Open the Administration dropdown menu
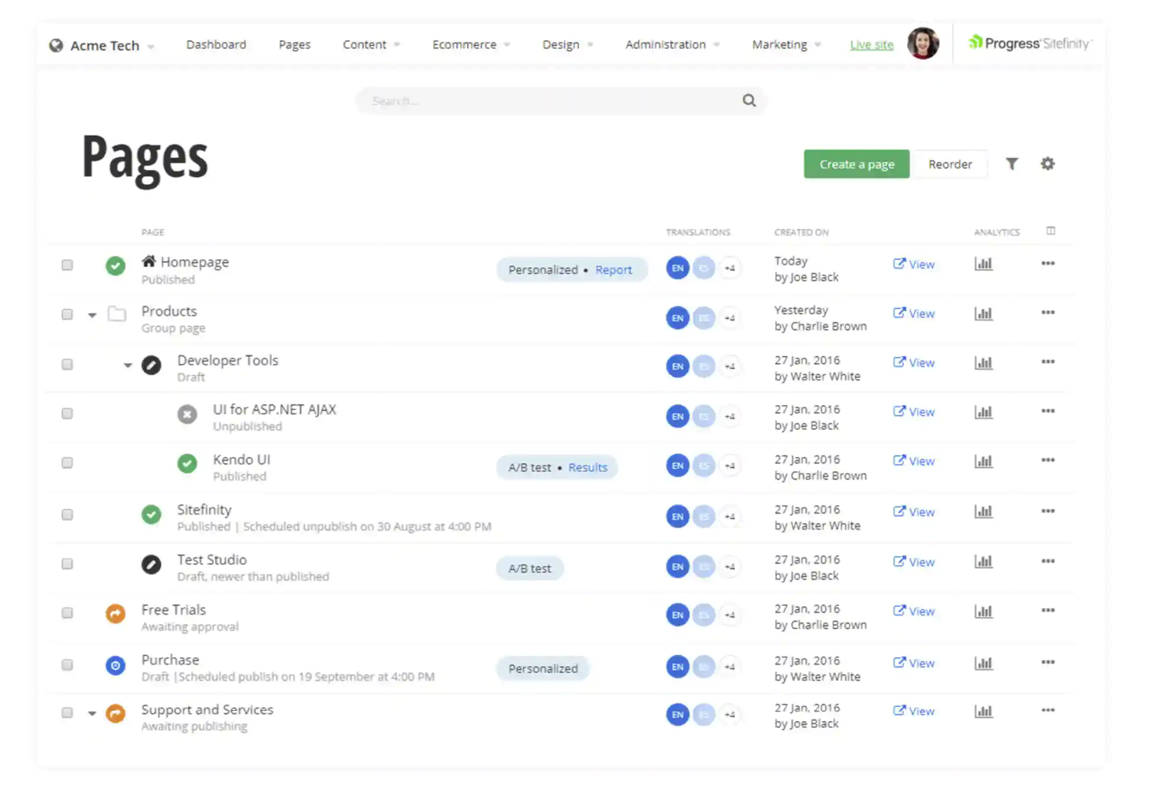Image resolution: width=1155 pixels, height=789 pixels. (673, 45)
